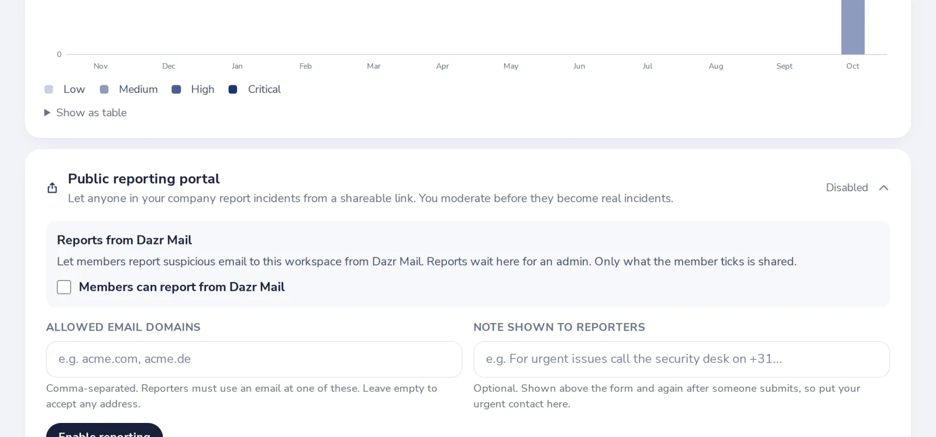Image resolution: width=936 pixels, height=437 pixels.
Task: Click the Oct axis label
Action: coord(852,66)
